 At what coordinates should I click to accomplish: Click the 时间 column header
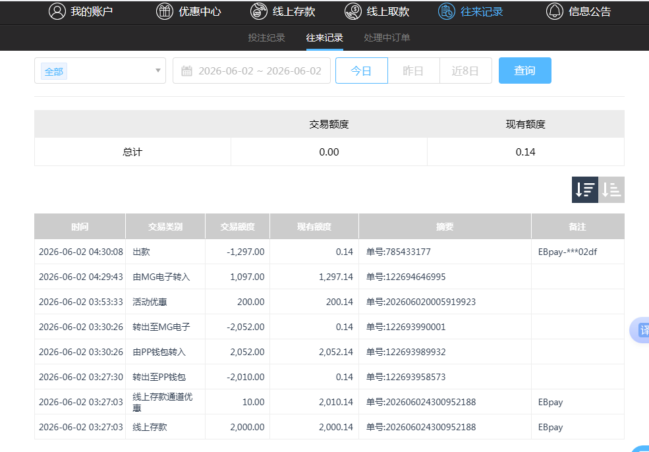[x=80, y=227]
